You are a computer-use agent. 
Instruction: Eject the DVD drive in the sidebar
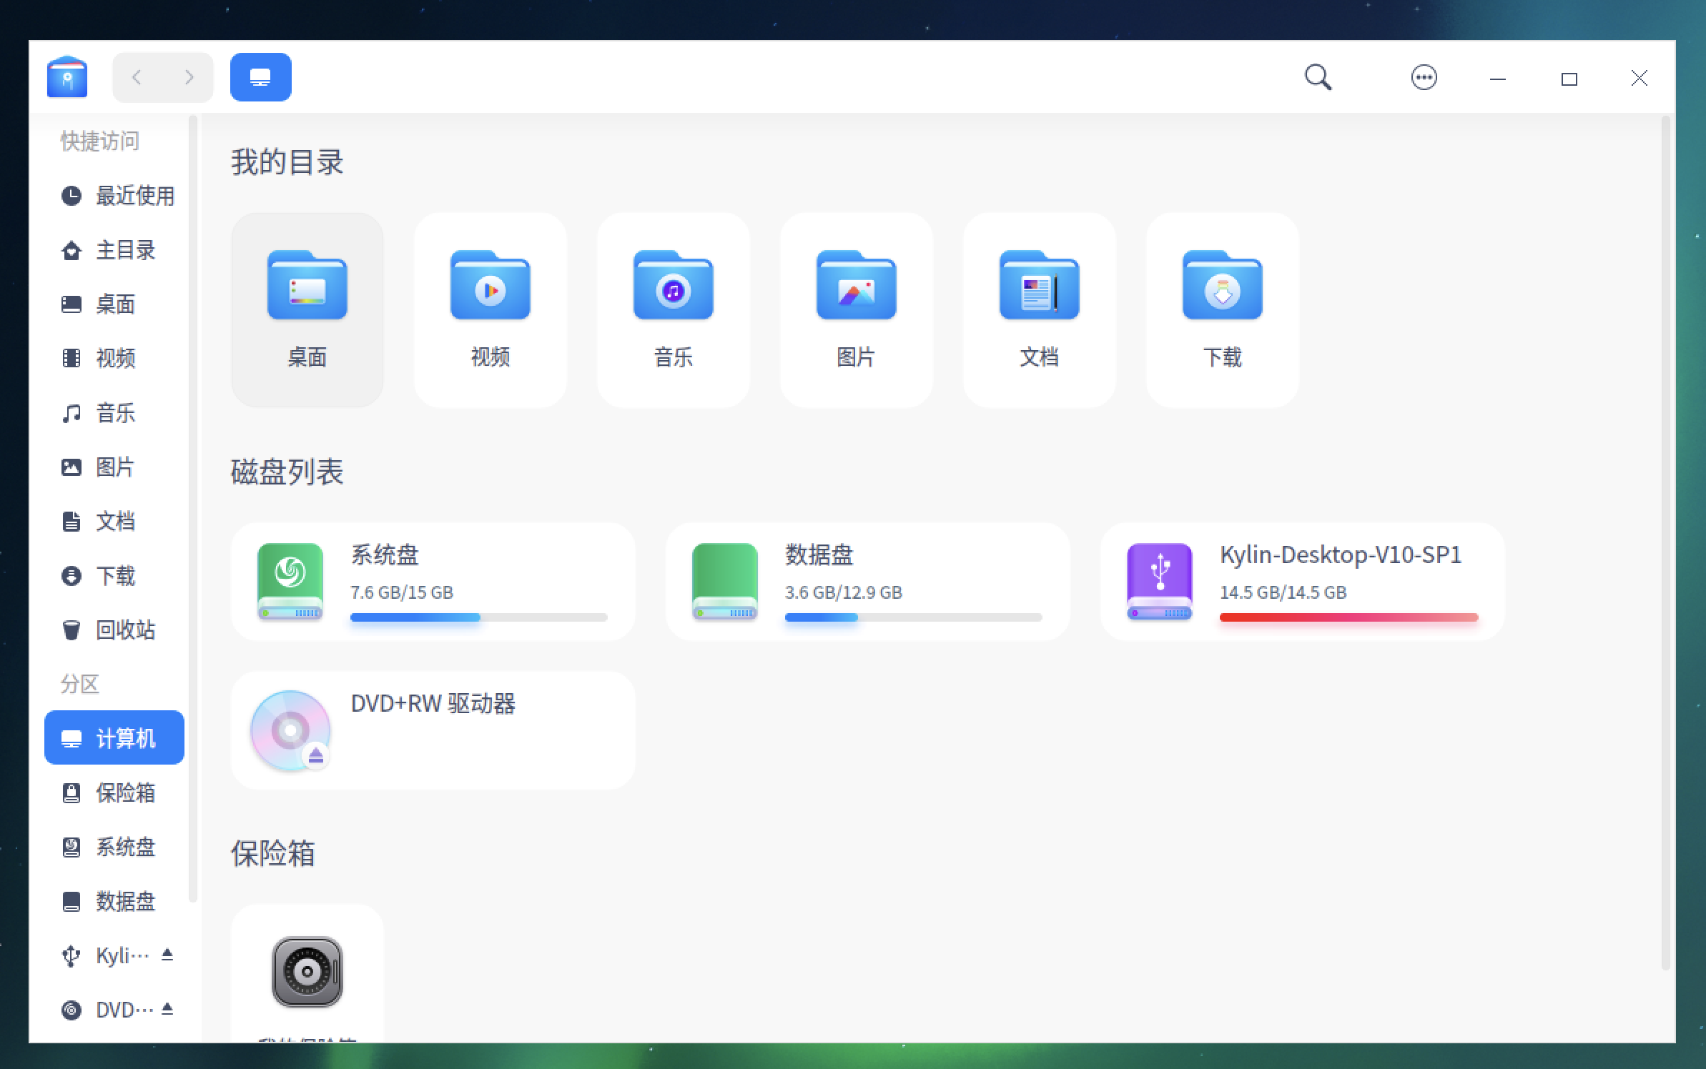pos(167,1009)
